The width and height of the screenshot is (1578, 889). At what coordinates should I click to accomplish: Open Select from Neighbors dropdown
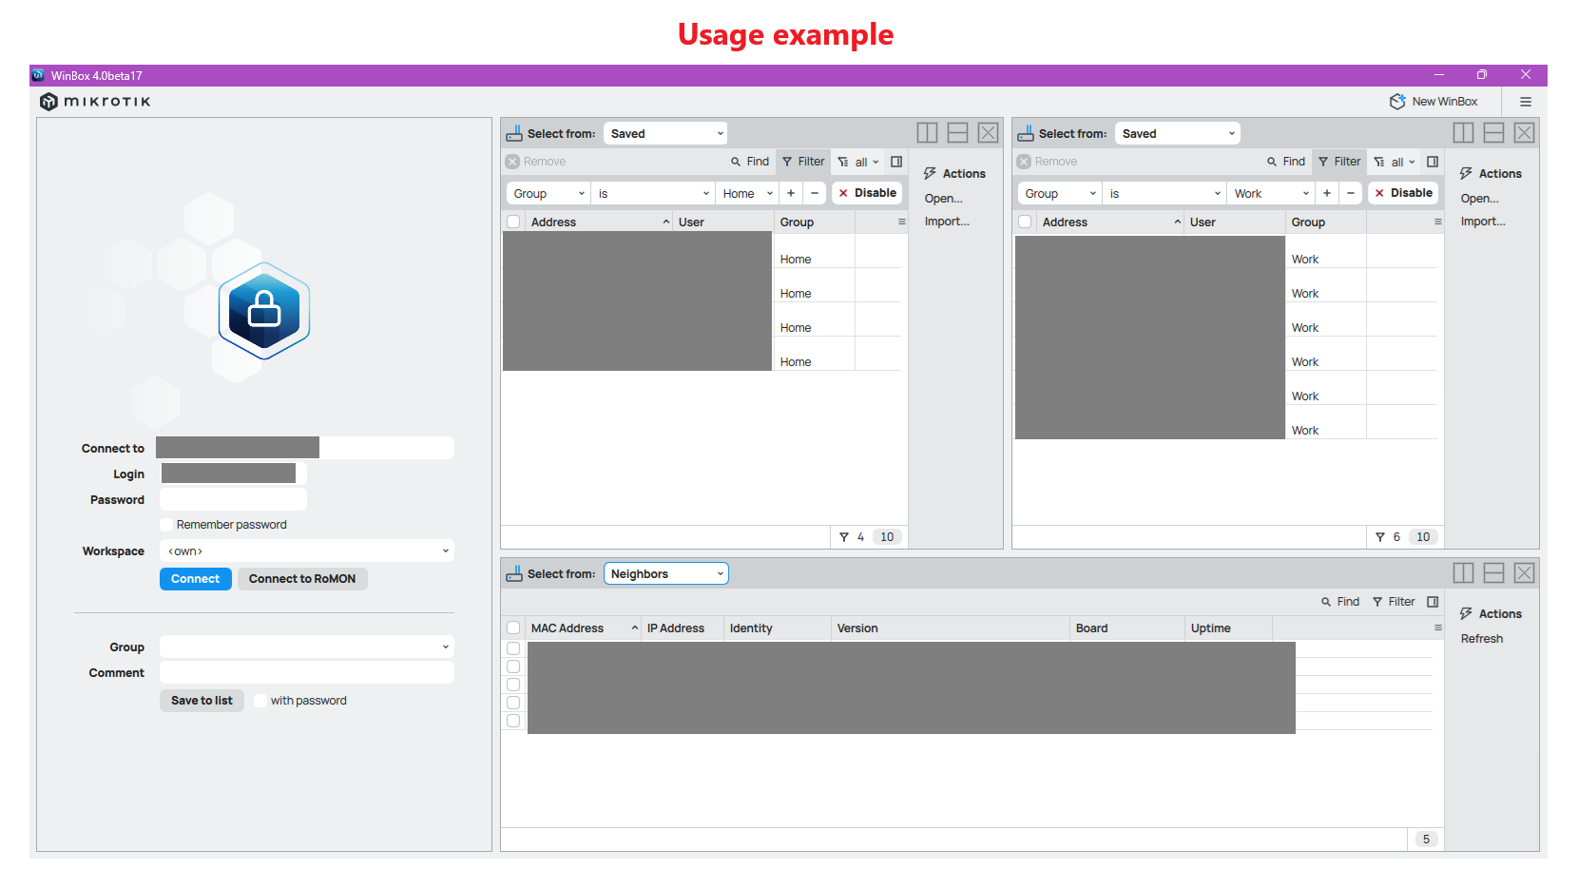coord(665,573)
